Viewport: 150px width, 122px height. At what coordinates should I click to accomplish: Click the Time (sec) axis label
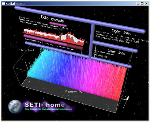click(27, 50)
